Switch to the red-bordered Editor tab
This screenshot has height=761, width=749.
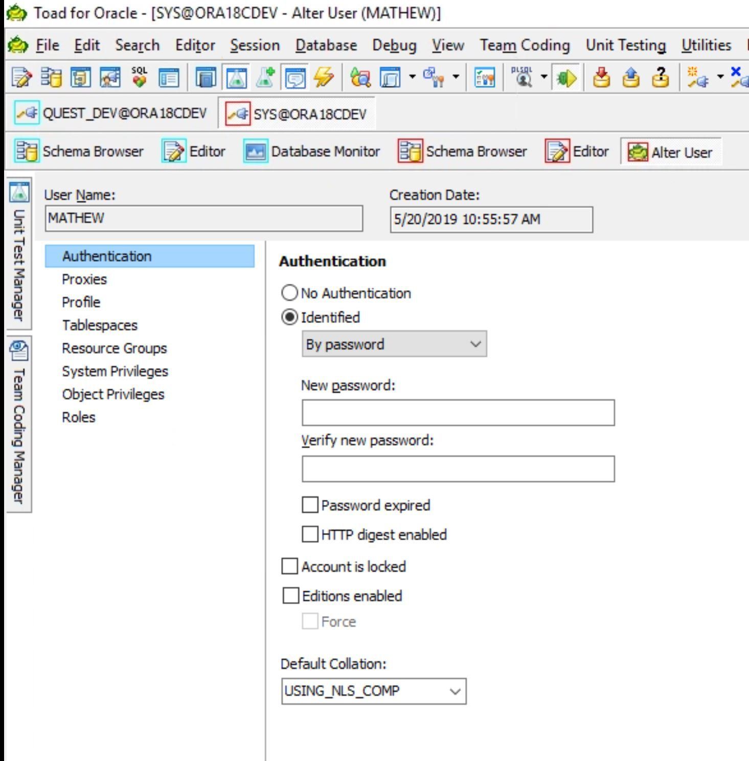click(578, 152)
